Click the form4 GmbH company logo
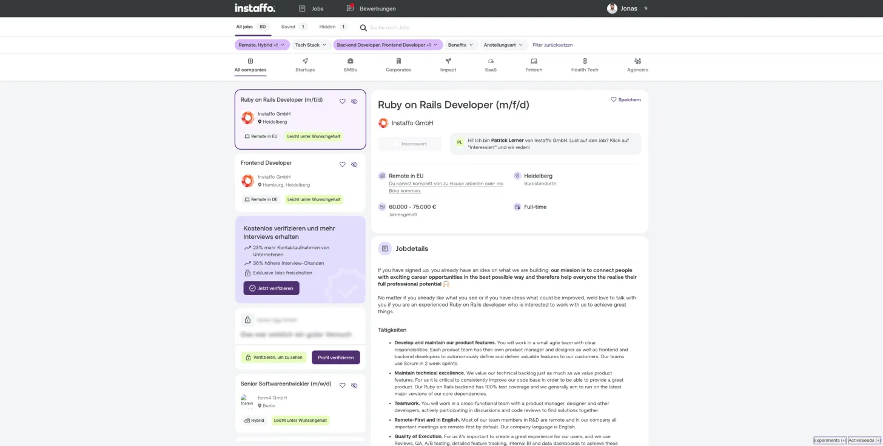Image resolution: width=883 pixels, height=446 pixels. pyautogui.click(x=247, y=401)
